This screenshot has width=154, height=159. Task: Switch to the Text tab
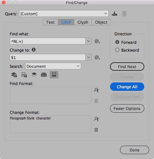pos(50,22)
